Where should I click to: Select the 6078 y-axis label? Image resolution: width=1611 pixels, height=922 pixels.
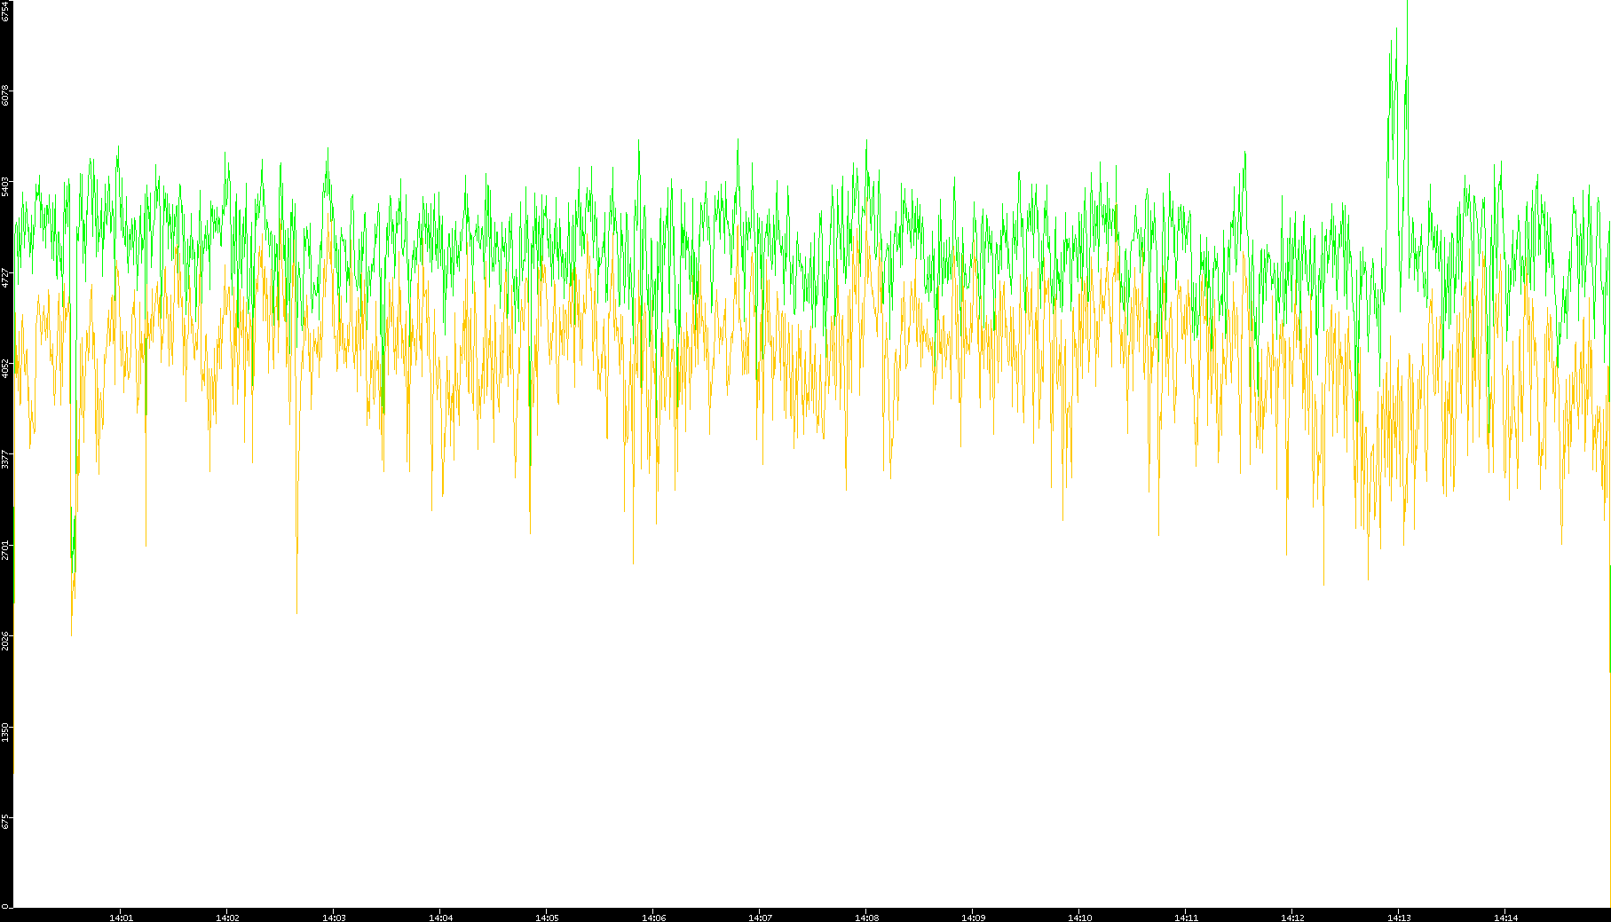click(5, 95)
